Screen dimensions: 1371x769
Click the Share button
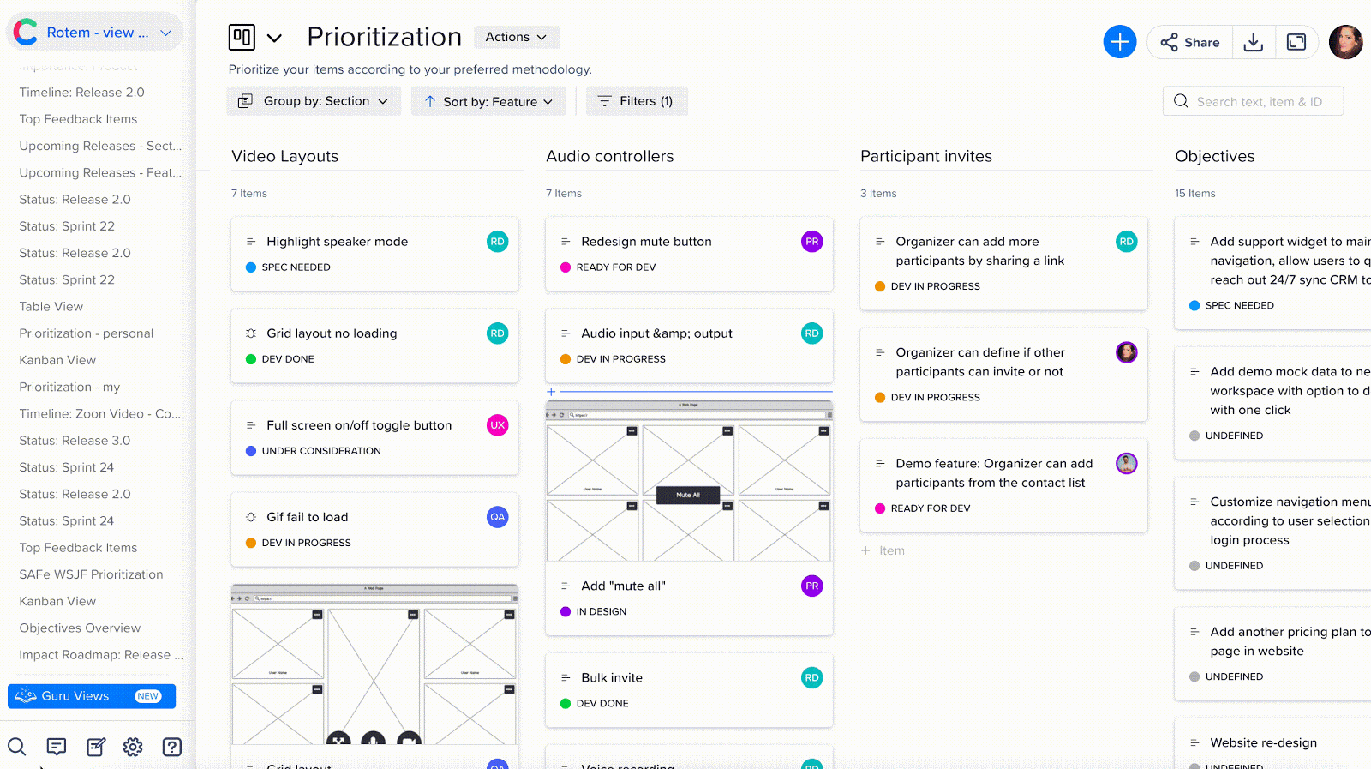pos(1190,42)
